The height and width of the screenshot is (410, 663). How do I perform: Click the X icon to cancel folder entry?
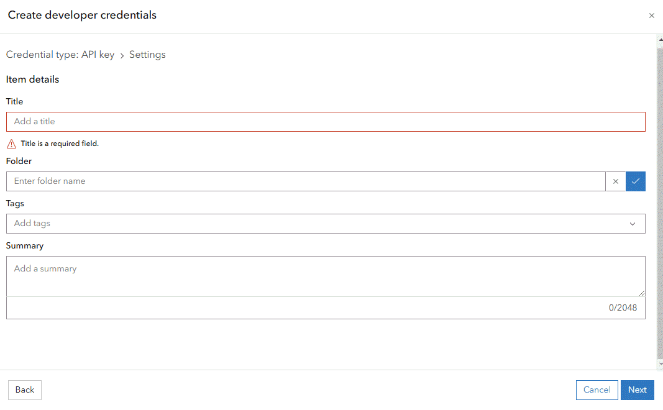click(616, 181)
